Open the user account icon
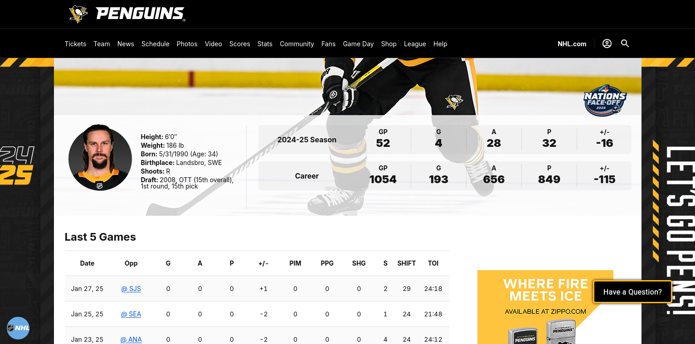 [607, 44]
